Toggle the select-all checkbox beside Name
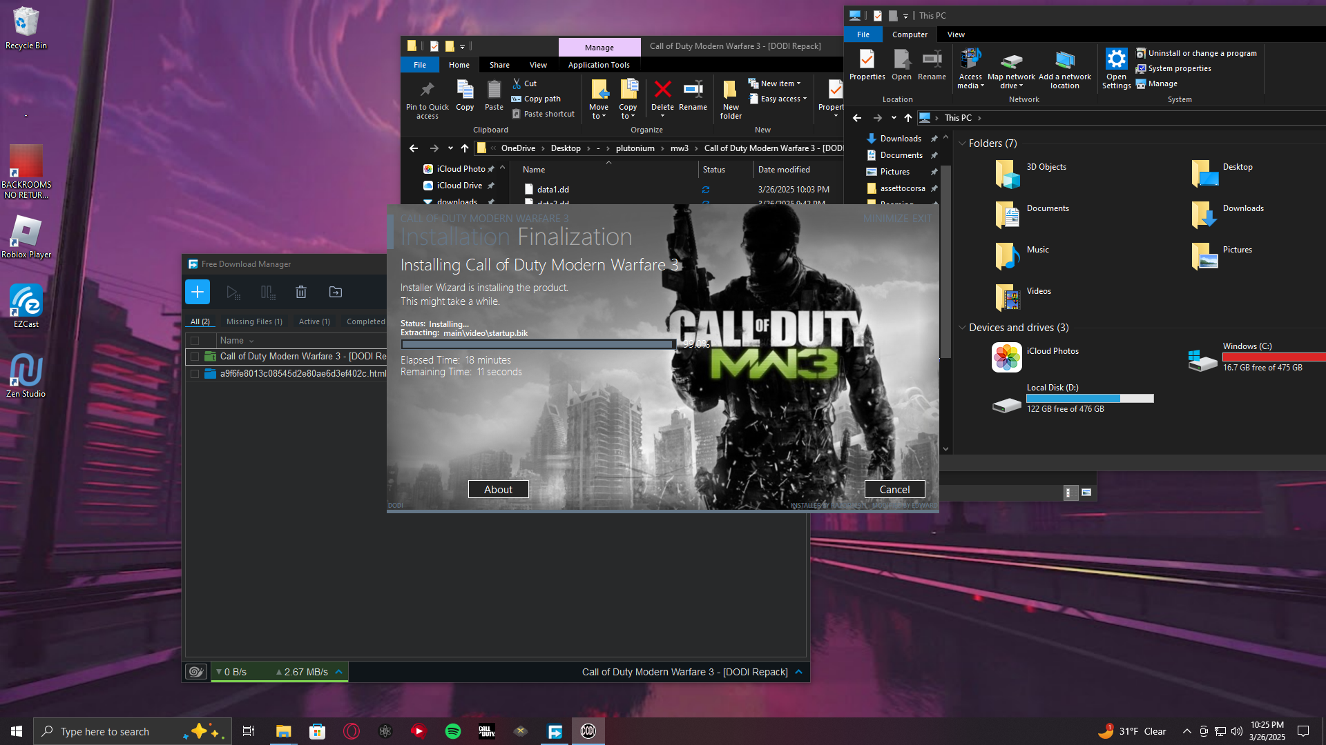The height and width of the screenshot is (745, 1326). point(195,341)
